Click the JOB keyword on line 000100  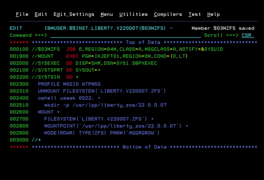coord(71,49)
